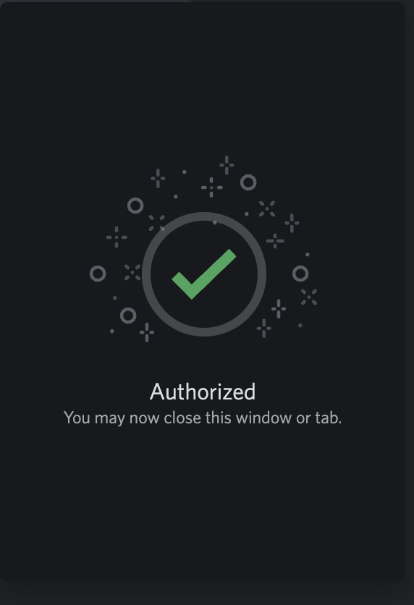Click the plus sparkle below the lower-left ring
This screenshot has height=605, width=414.
click(x=147, y=333)
